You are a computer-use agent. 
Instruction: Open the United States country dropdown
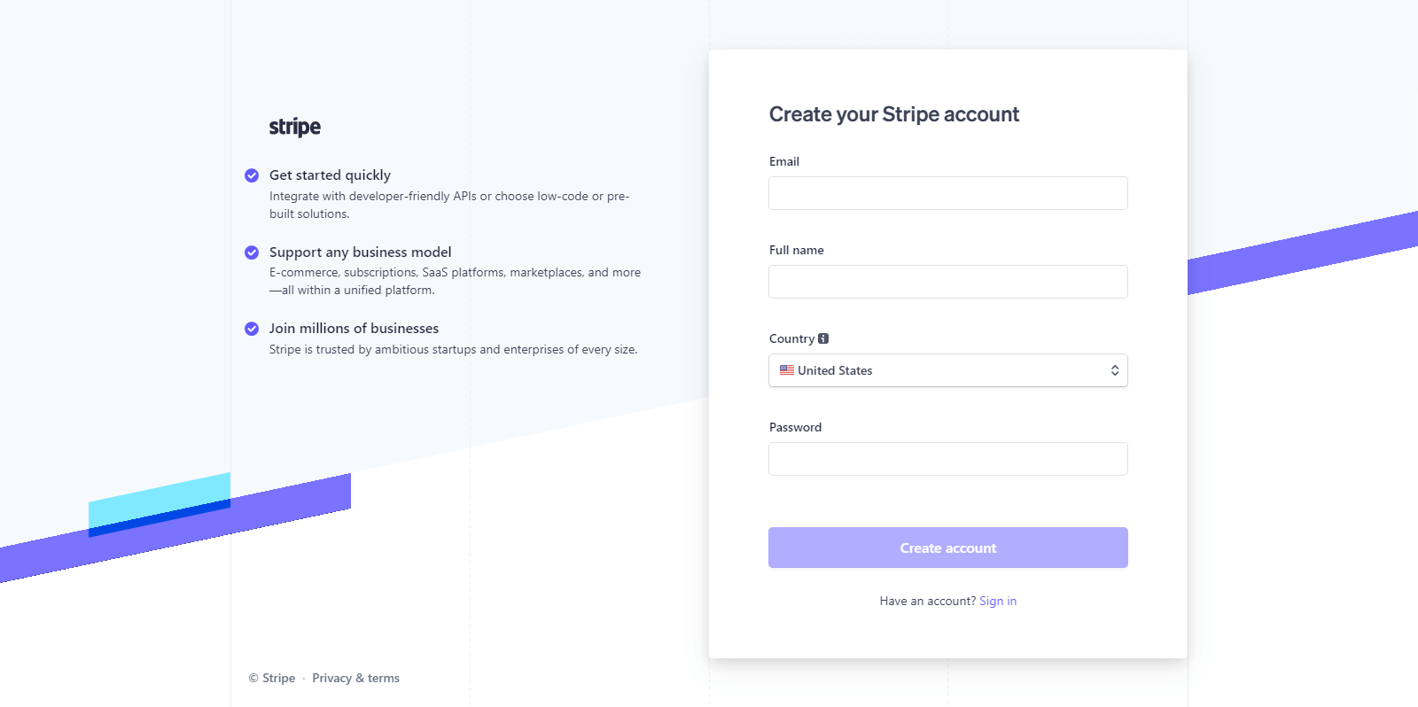[948, 370]
